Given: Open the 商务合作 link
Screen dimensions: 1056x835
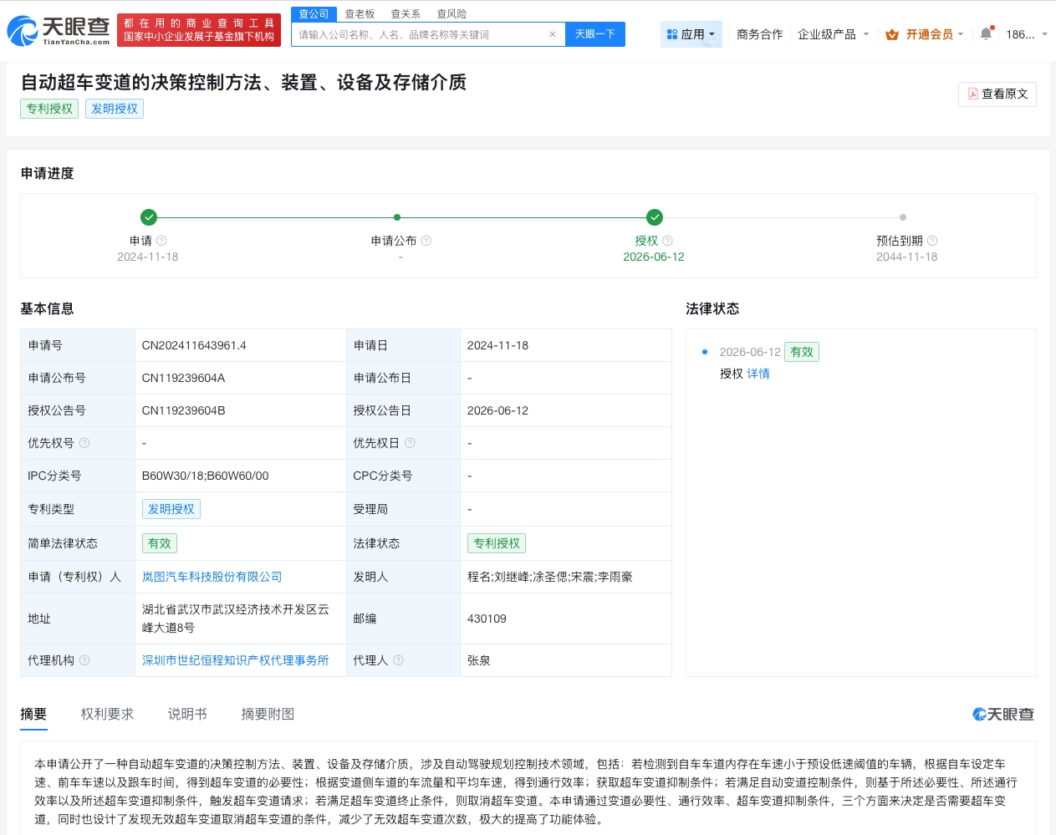Looking at the screenshot, I should (760, 34).
